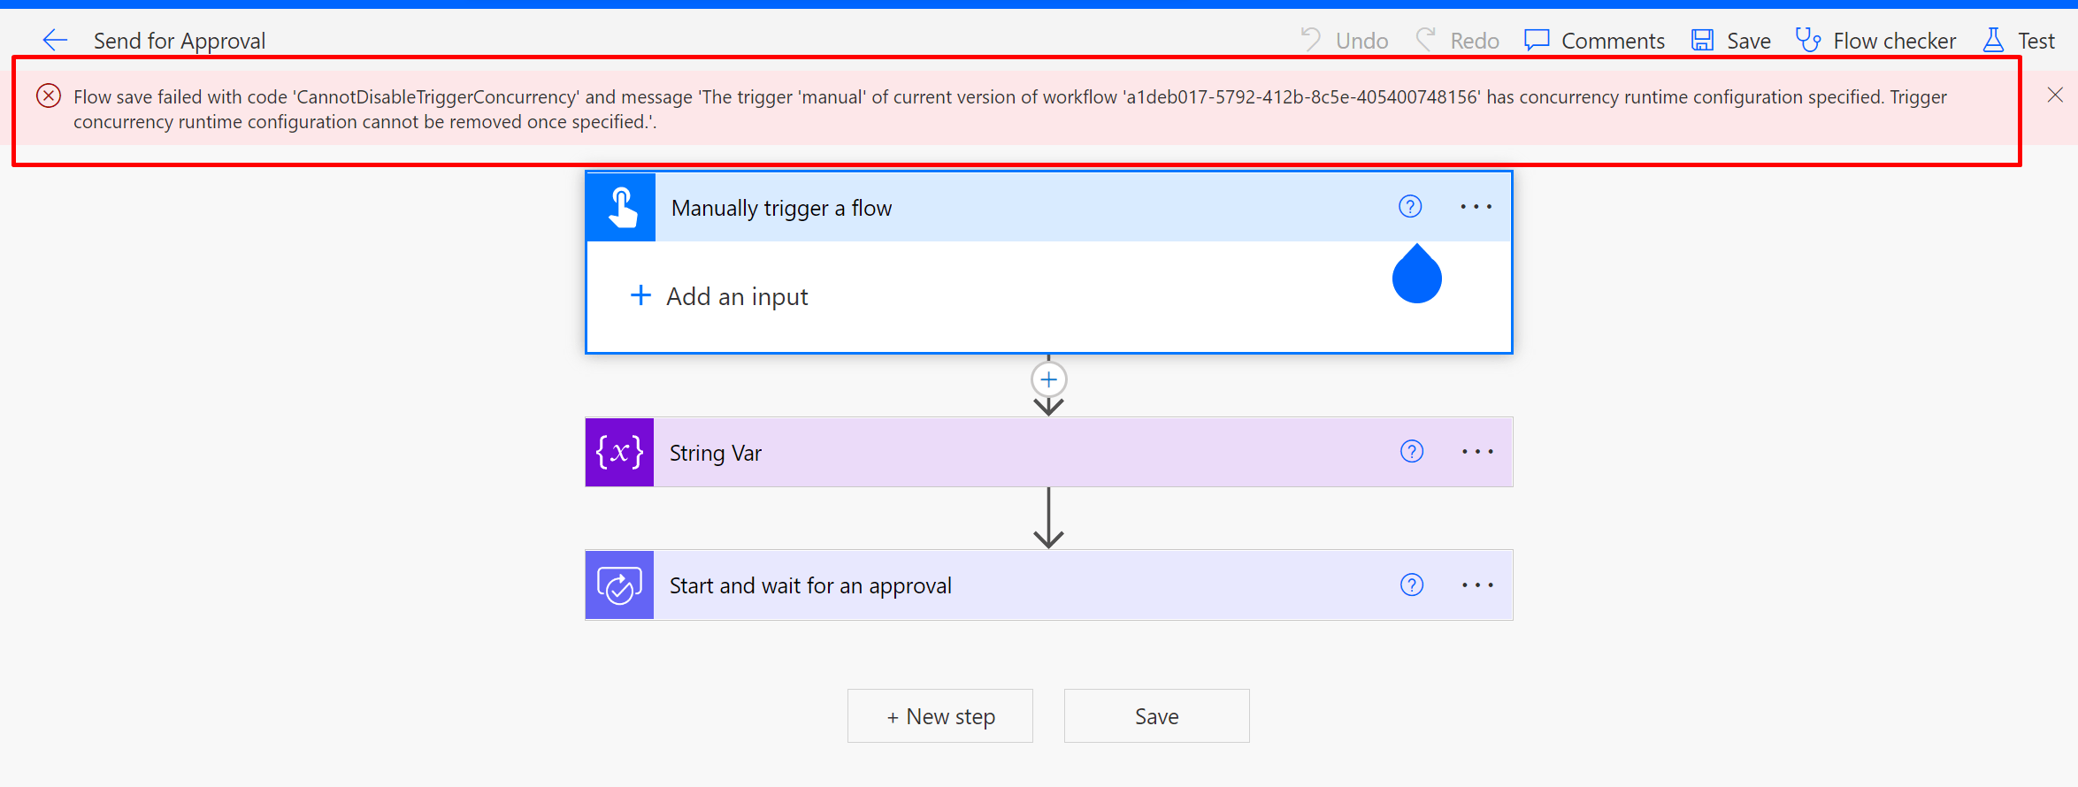Open the ellipsis menu on Start and wait for an approval
The width and height of the screenshot is (2078, 787).
coord(1476,585)
